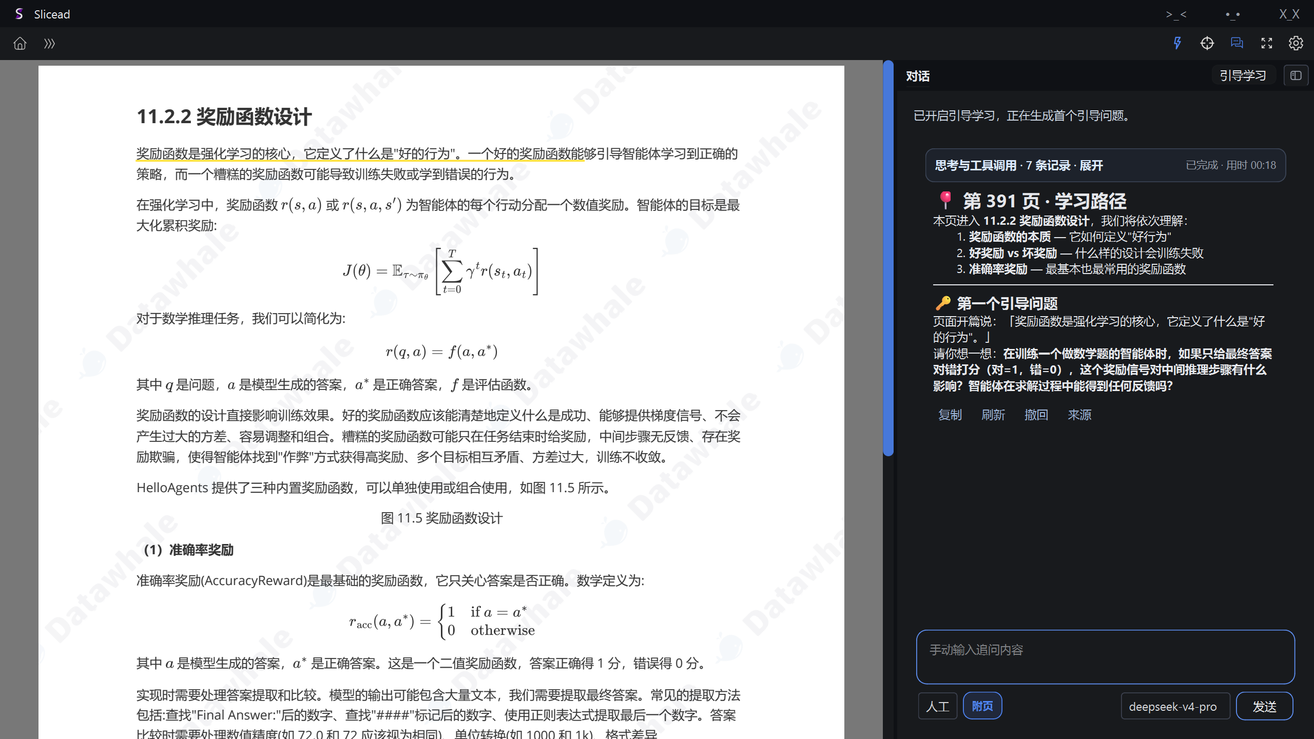This screenshot has height=739, width=1314.
Task: Open settings gear icon
Action: tap(1296, 43)
